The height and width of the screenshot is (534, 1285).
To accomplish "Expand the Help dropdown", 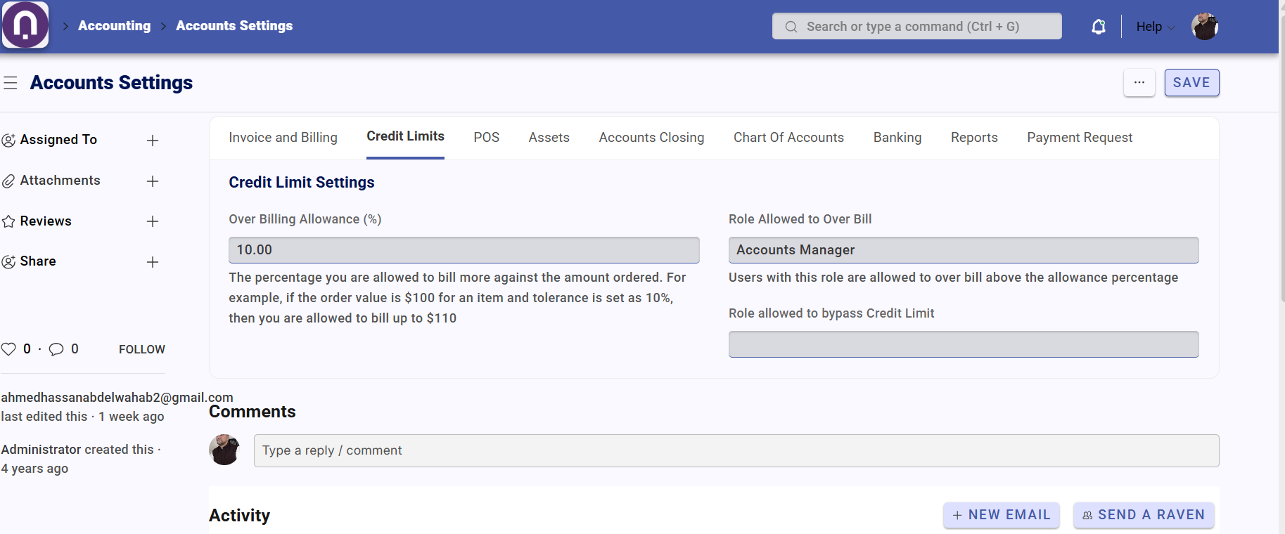I will click(1155, 27).
